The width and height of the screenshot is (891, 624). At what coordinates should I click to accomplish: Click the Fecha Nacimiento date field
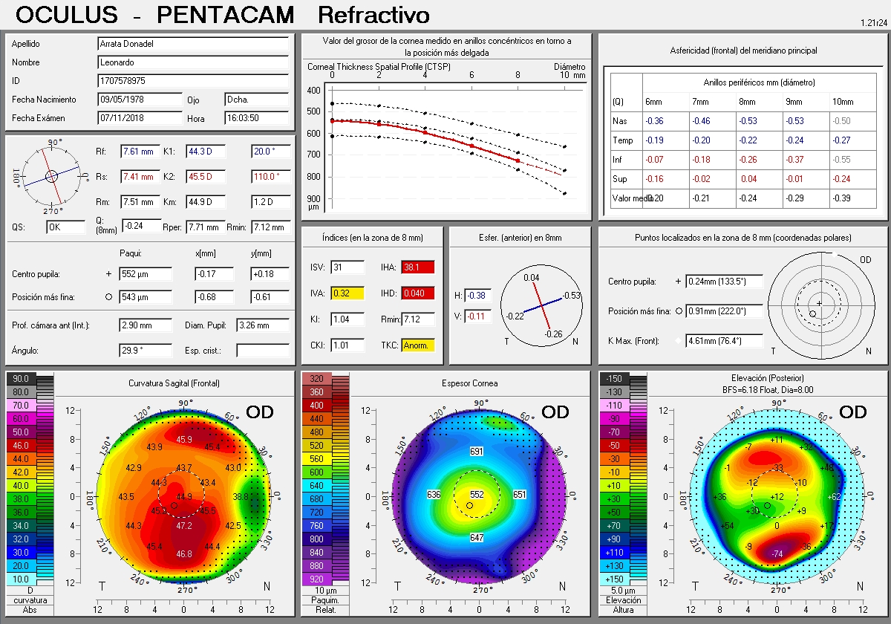140,99
